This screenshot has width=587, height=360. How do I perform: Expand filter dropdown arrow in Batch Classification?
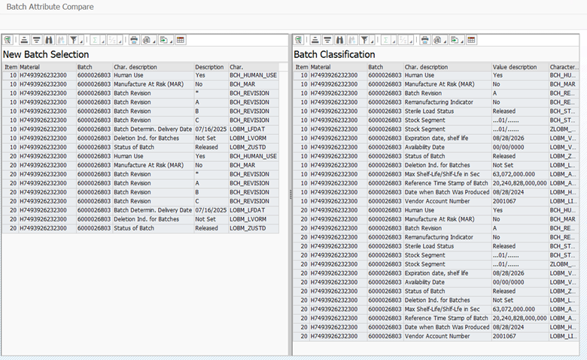[372, 40]
